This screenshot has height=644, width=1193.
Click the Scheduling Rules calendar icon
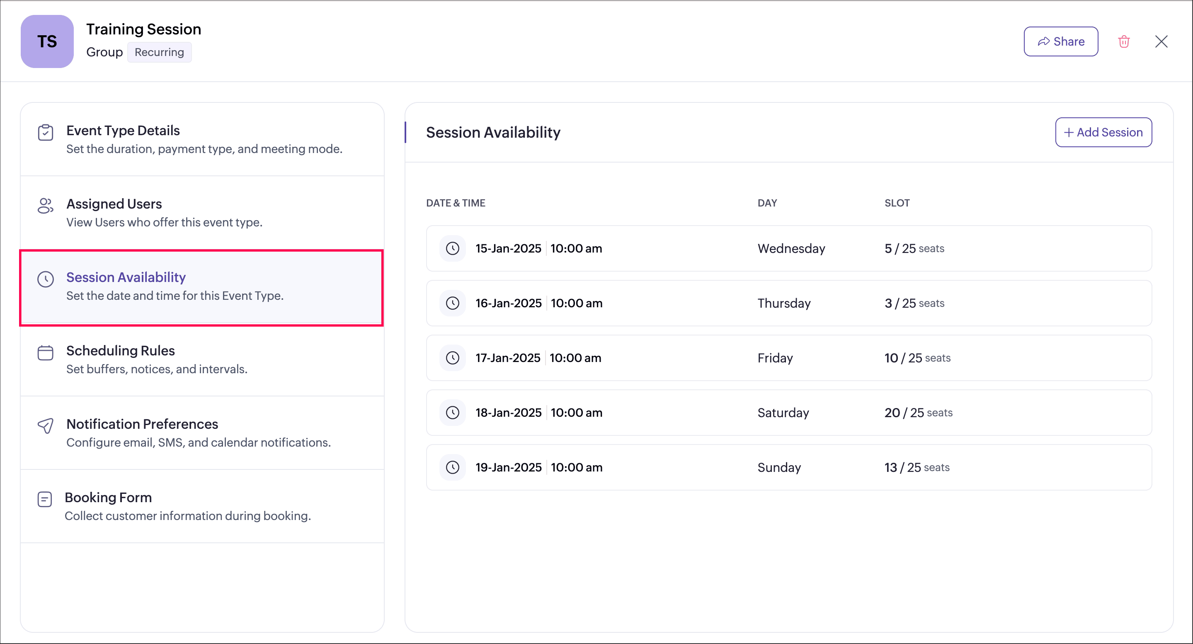[45, 352]
